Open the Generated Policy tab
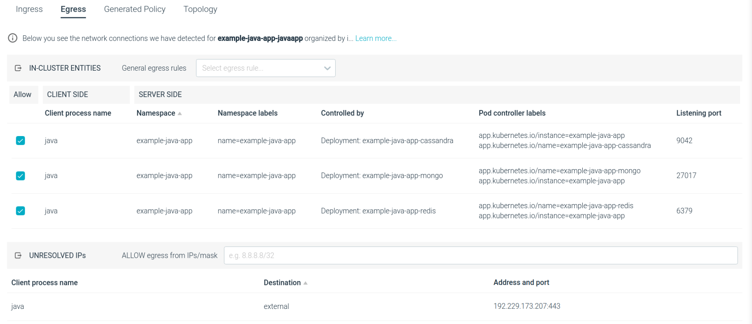The height and width of the screenshot is (324, 752). pos(135,9)
